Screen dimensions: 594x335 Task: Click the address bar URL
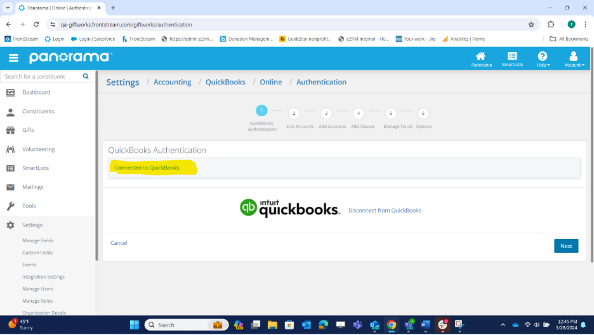(126, 25)
